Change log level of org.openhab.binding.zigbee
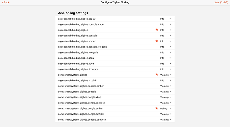The image size is (230, 127). (x=165, y=30)
